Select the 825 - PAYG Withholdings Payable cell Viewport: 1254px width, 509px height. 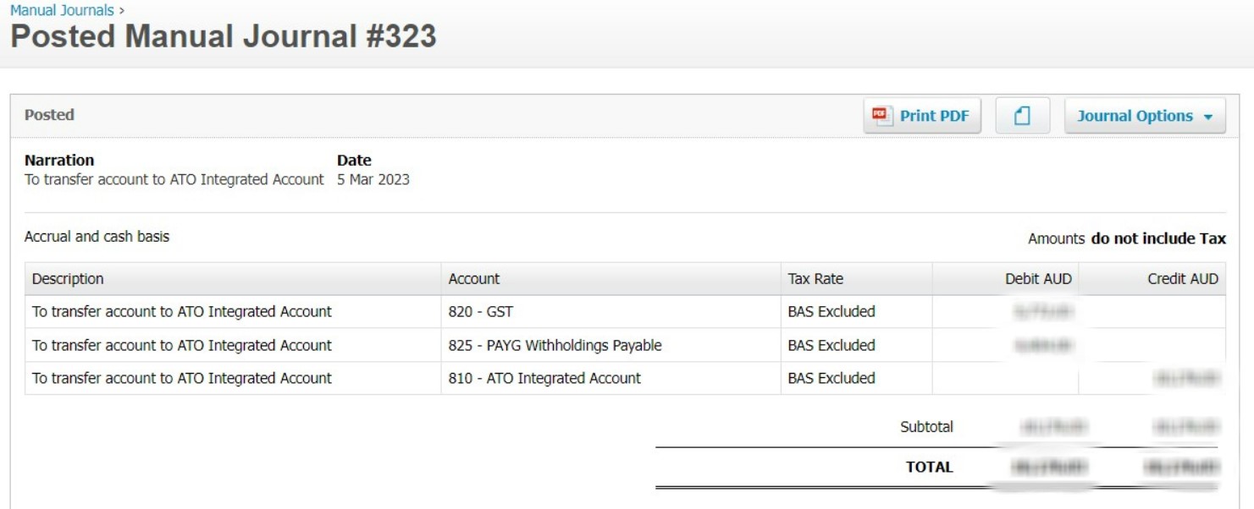point(555,345)
